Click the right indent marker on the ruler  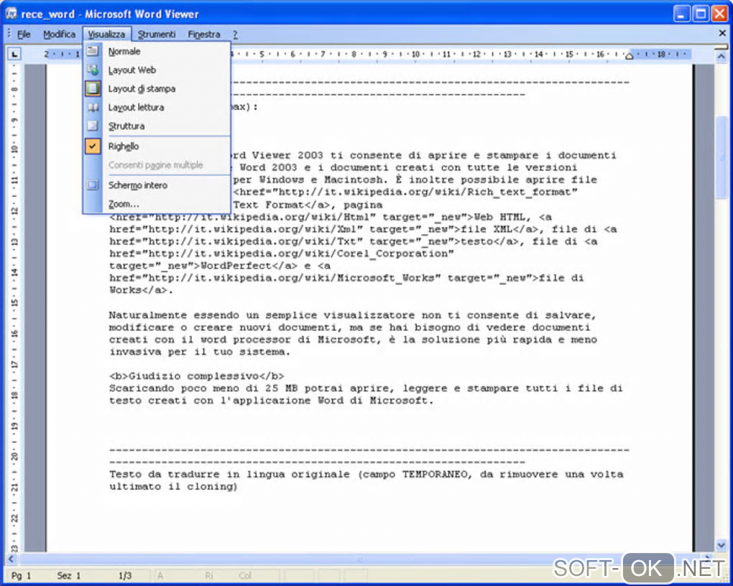(x=629, y=57)
